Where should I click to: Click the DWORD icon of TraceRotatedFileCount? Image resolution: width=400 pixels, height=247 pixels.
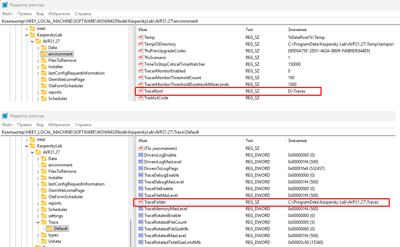click(141, 222)
